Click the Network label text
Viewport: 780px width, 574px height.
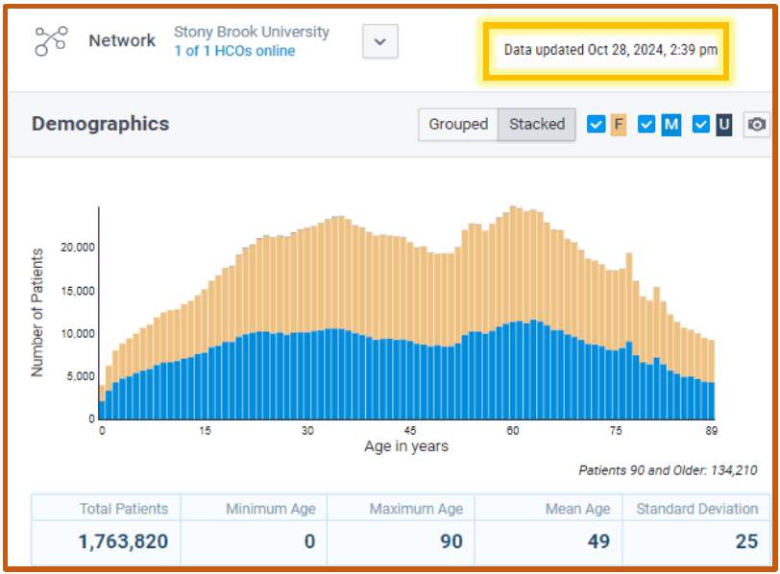(122, 40)
